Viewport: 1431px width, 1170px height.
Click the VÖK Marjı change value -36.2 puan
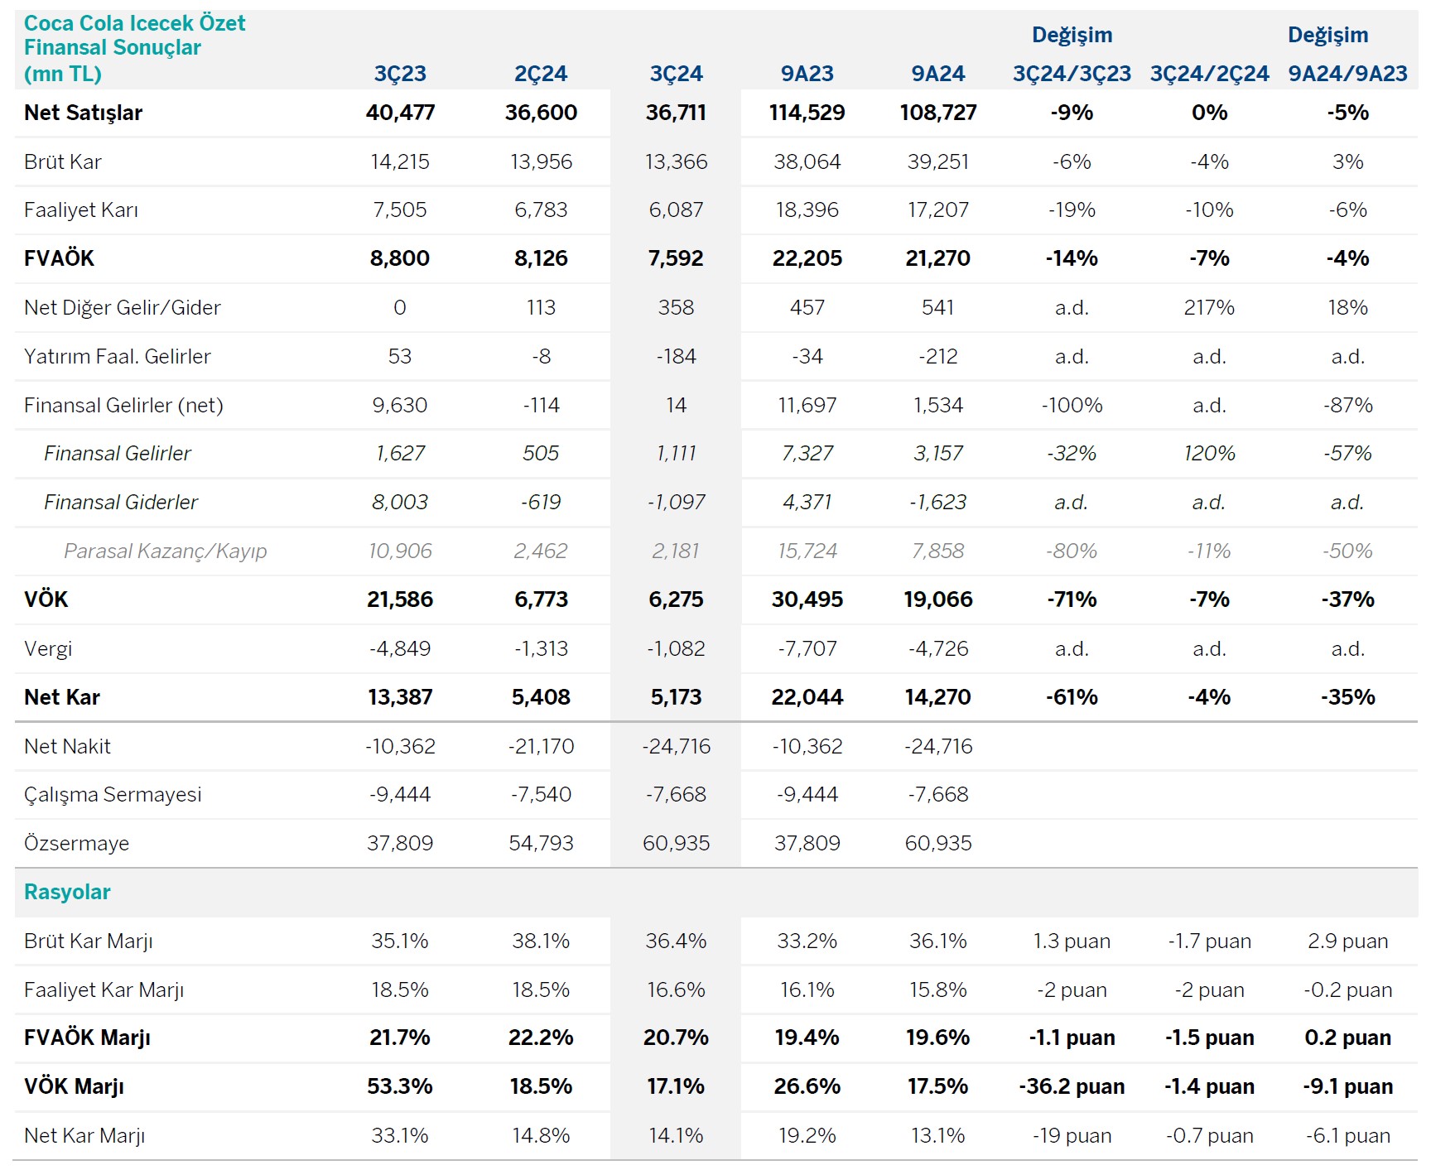(1072, 1086)
